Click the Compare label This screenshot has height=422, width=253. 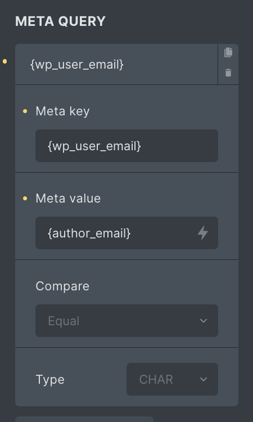tap(62, 286)
